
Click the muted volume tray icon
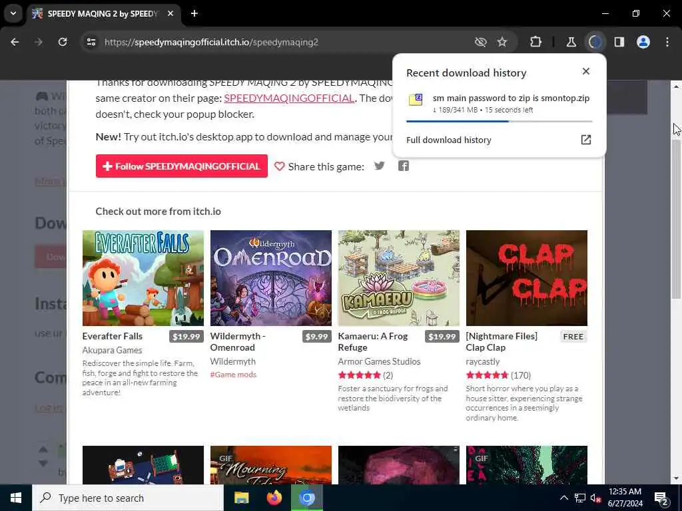(x=595, y=498)
